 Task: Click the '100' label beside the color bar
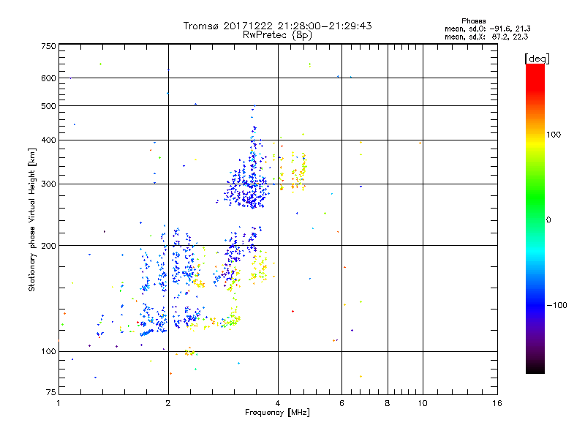tap(554, 135)
